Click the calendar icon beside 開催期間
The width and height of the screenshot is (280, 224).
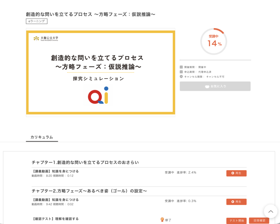point(181,67)
